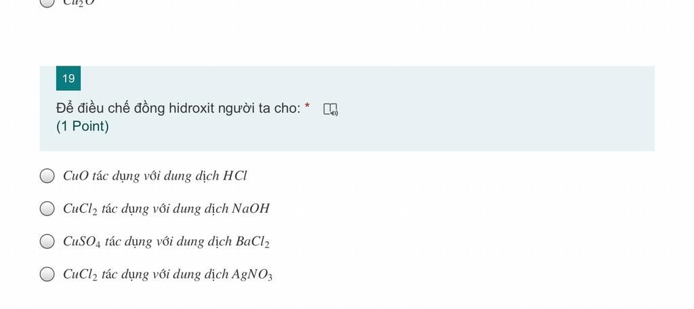Mark the radio button for CuCl2 with AgNO3
The width and height of the screenshot is (694, 309).
click(47, 274)
